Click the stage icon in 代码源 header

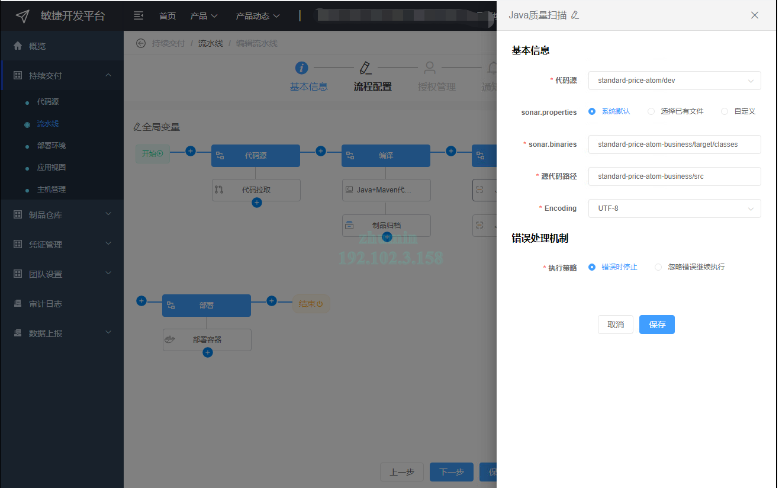click(x=220, y=156)
